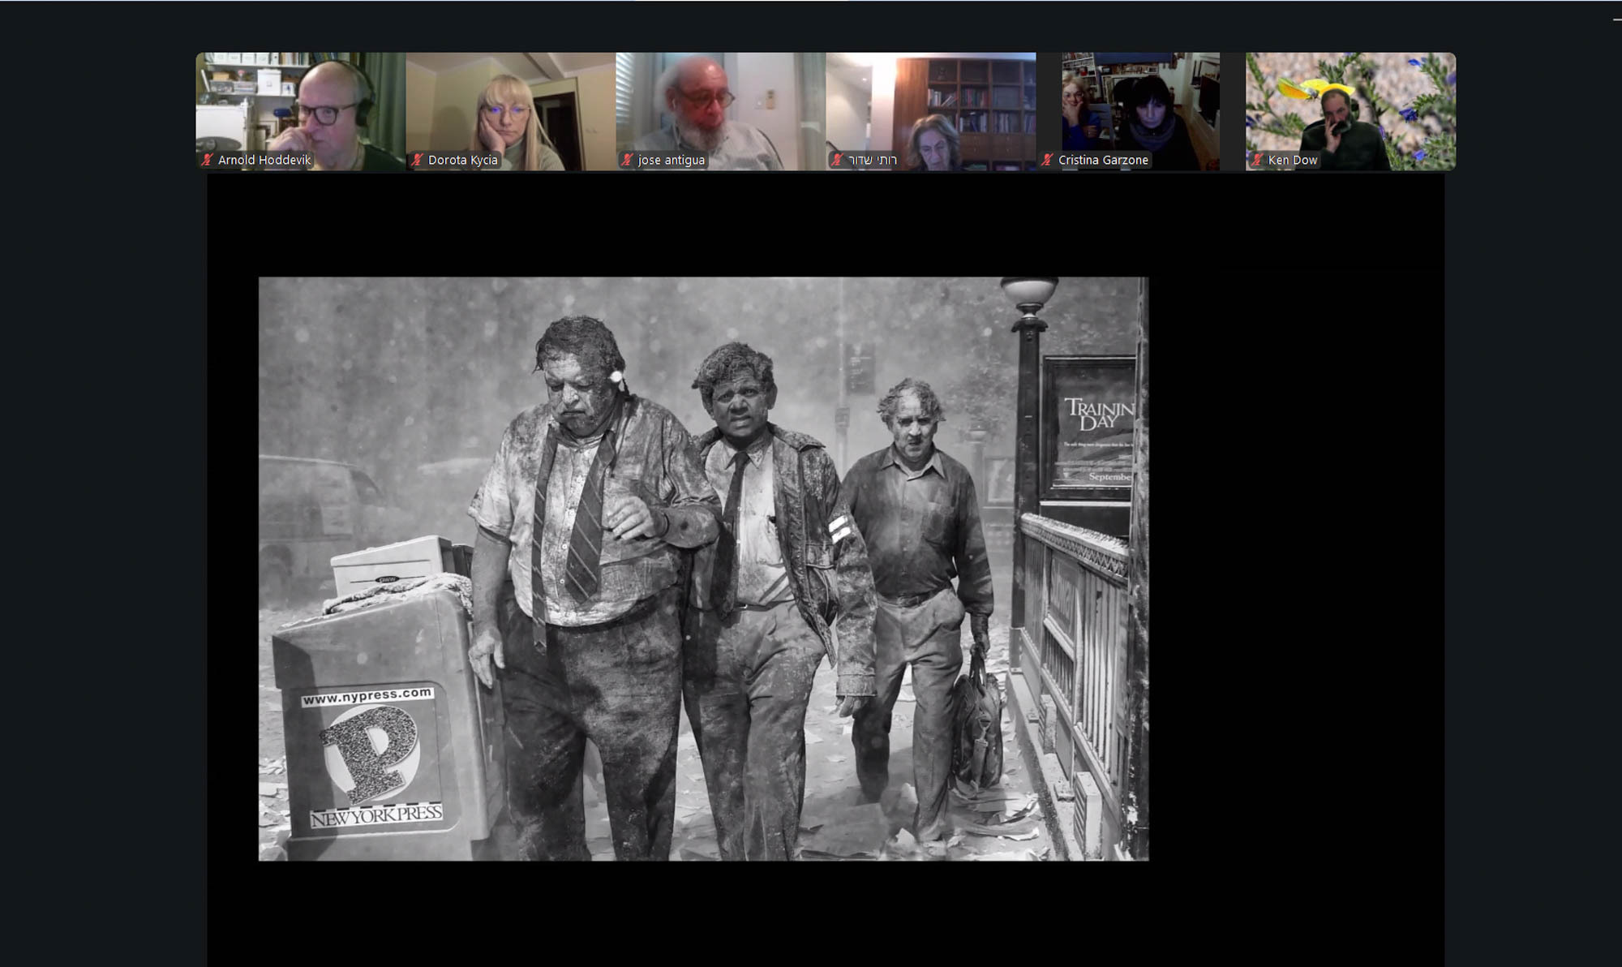Click jose antigua's muted microphone icon
The width and height of the screenshot is (1622, 967).
627,160
